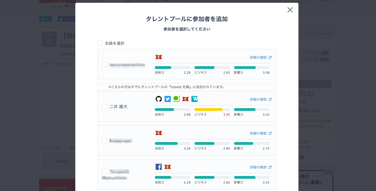The image size is (376, 191).
Task: Open 二井 雄大's connpass icon
Action: (185, 99)
